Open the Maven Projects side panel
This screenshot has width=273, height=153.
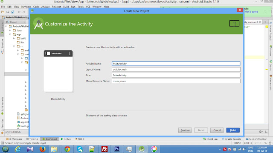pyautogui.click(x=270, y=31)
